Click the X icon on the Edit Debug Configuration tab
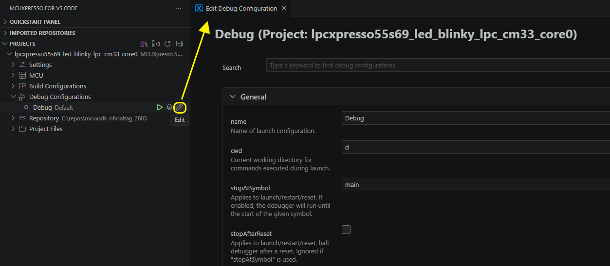This screenshot has height=266, width=610. 199,8
